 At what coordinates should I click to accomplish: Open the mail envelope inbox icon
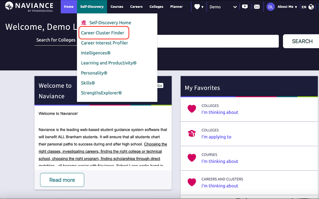click(x=257, y=7)
